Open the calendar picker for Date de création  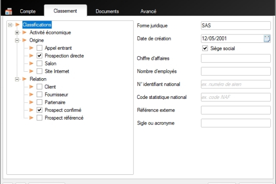[x=267, y=39]
